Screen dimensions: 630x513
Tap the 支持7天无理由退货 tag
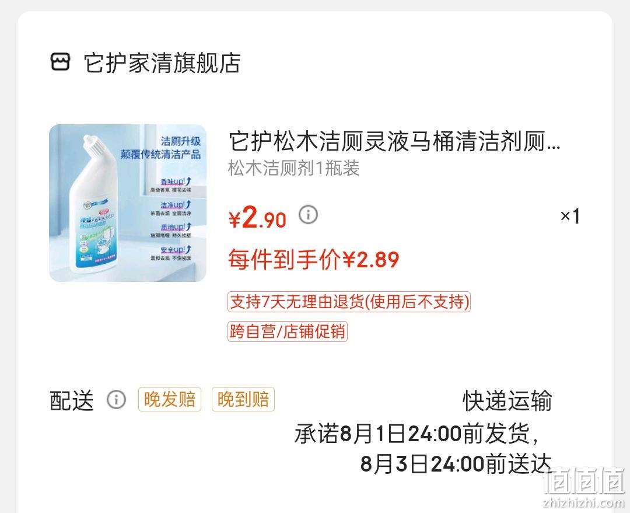pyautogui.click(x=349, y=302)
